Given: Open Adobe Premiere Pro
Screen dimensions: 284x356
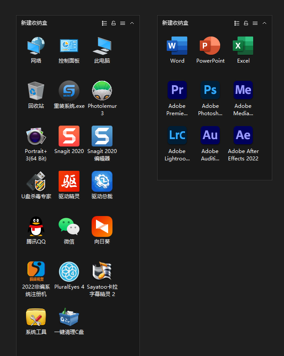Looking at the screenshot, I should [x=177, y=90].
